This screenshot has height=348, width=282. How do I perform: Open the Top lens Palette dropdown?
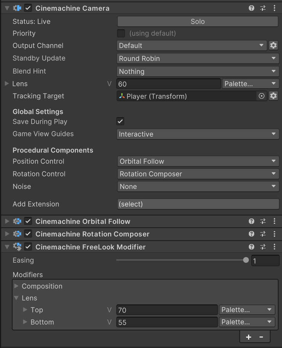click(247, 310)
